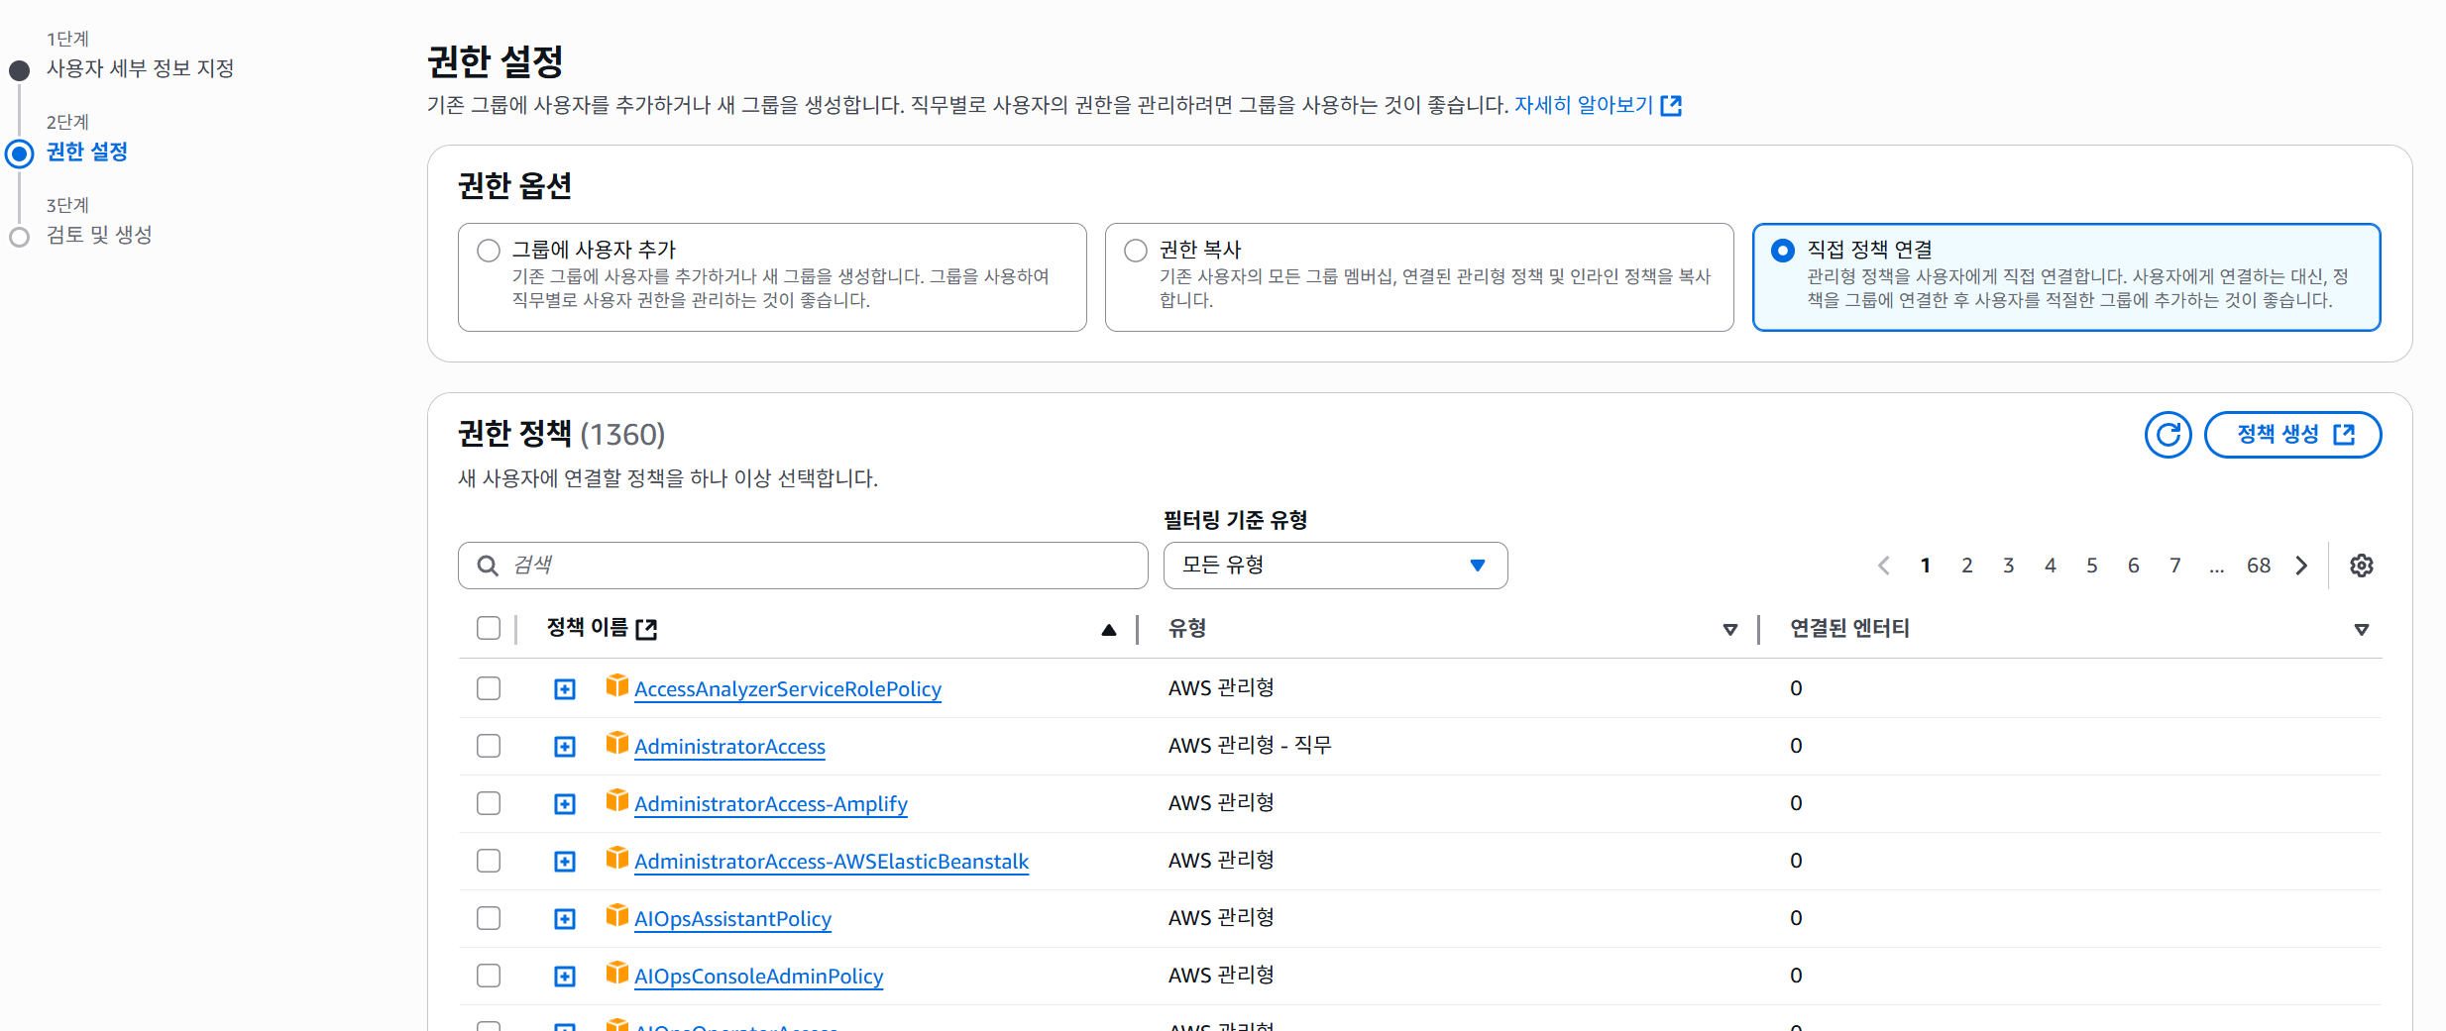Viewport: 2446px width, 1031px height.
Task: Click orange policy icon for AdministratorAccess-AWSElasticBeanstalk
Action: coord(617,858)
